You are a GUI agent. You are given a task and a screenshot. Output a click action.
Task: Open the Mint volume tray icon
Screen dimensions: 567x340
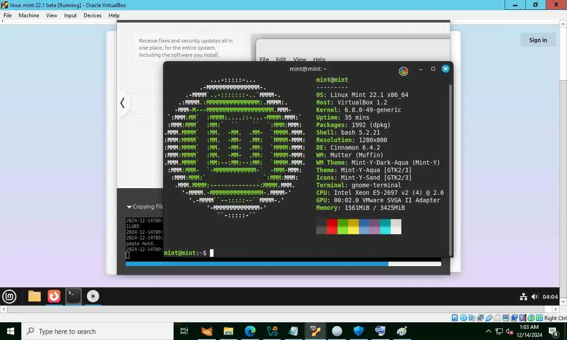[x=535, y=297]
